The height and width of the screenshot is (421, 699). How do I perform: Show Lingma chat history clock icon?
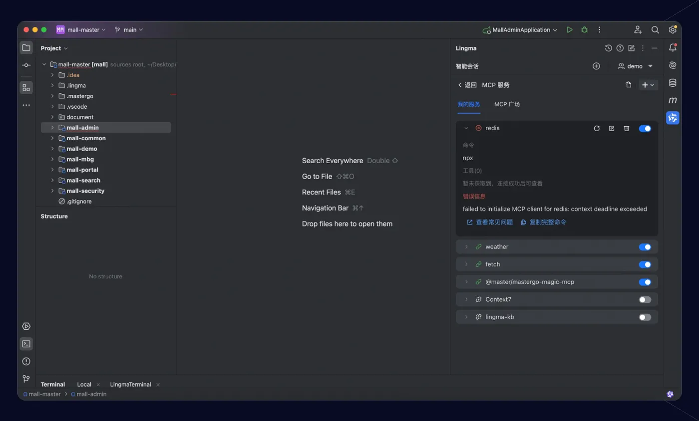[x=608, y=48]
